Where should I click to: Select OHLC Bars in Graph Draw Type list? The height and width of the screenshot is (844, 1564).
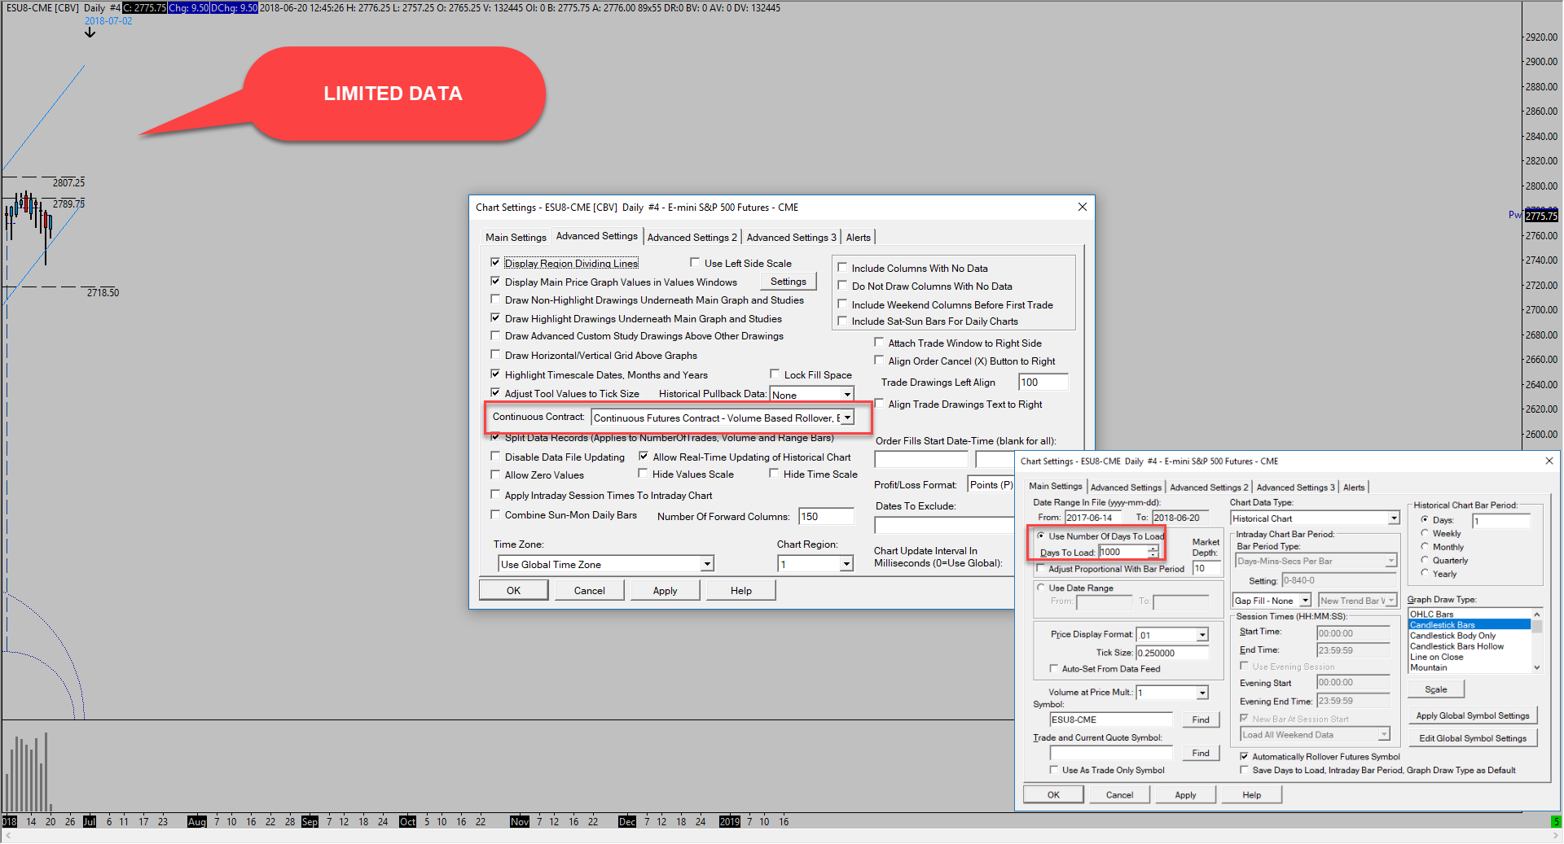pos(1470,614)
